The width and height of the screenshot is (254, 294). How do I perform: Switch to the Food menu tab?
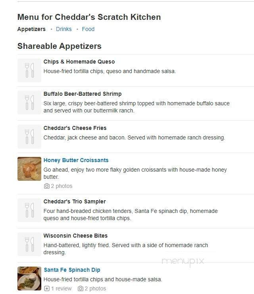tap(88, 29)
